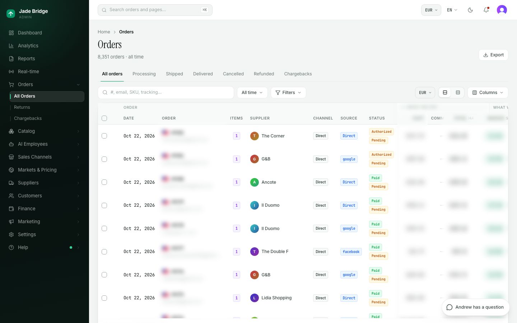Click the Export button
This screenshot has height=323, width=517.
click(493, 55)
